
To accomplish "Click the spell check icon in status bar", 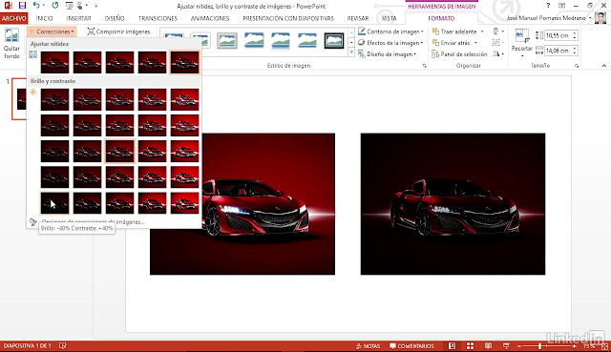I will click(62, 345).
